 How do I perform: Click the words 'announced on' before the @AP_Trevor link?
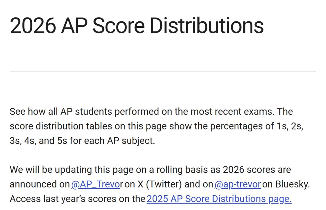tap(40, 184)
